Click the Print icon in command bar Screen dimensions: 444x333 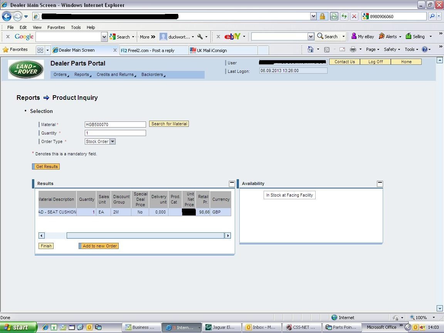(x=353, y=49)
